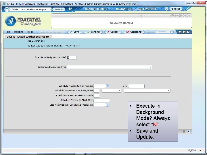The height and width of the screenshot is (155, 207).
Task: Click the '100%' zoom text in status bar
Action: (x=193, y=150)
